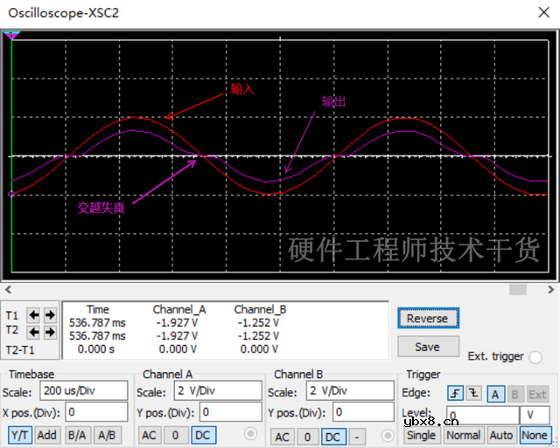Click T1 cursor left arrow
The height and width of the screenshot is (448, 560).
pyautogui.click(x=34, y=315)
